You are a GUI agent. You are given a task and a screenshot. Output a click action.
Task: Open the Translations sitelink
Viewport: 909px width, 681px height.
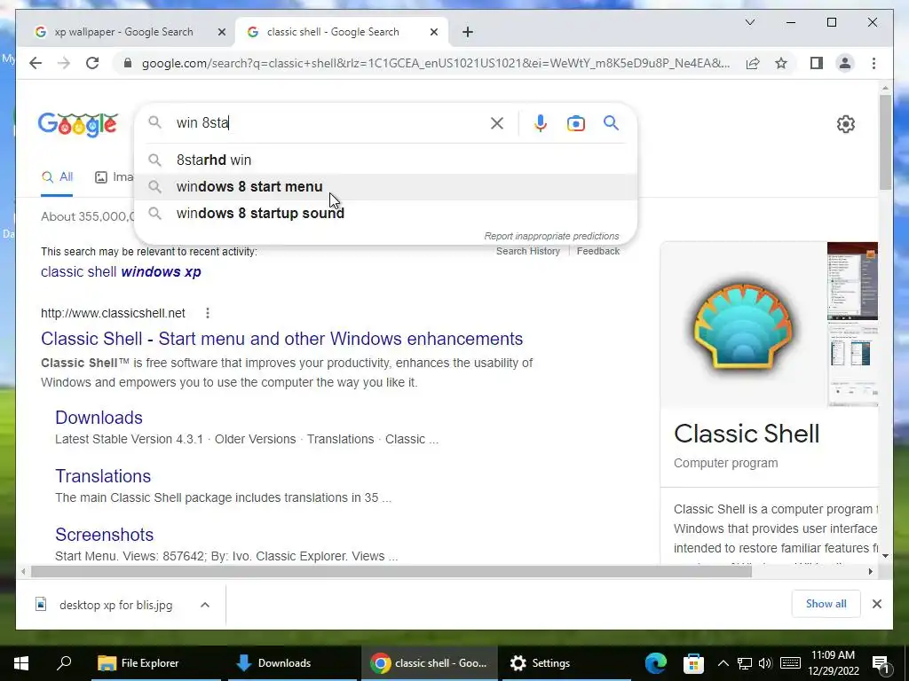[103, 476]
